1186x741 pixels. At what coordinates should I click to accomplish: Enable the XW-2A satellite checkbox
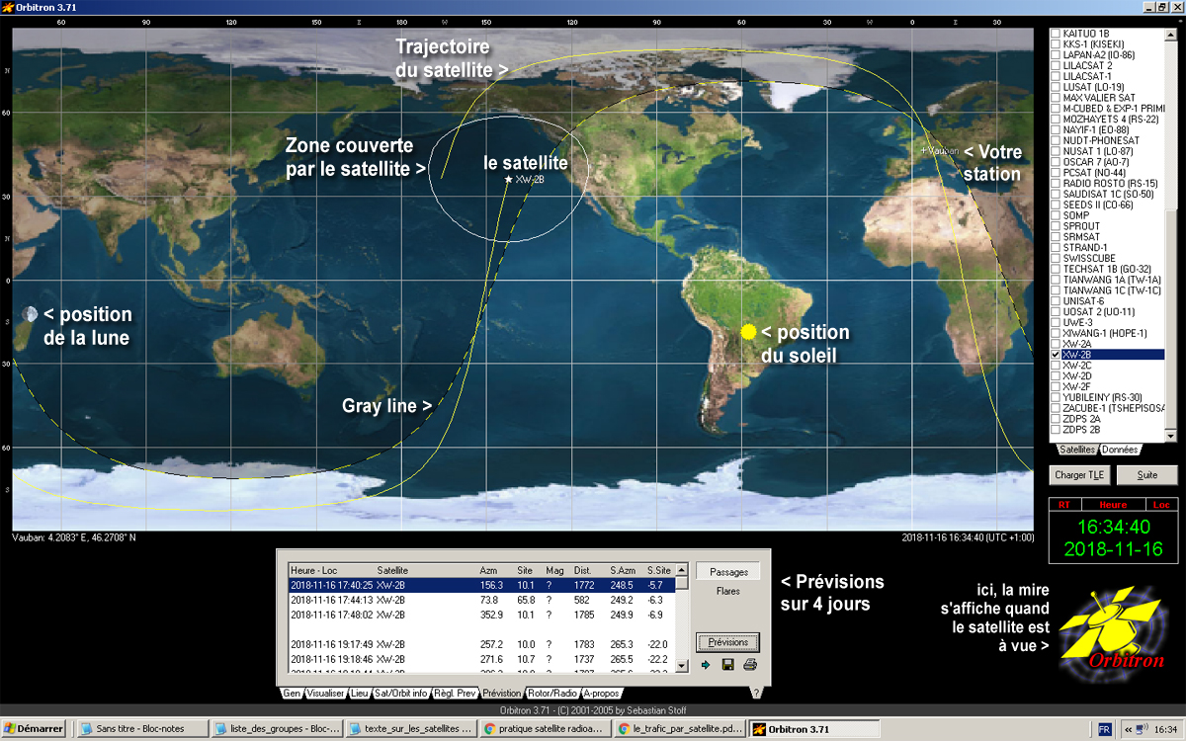[x=1057, y=344]
